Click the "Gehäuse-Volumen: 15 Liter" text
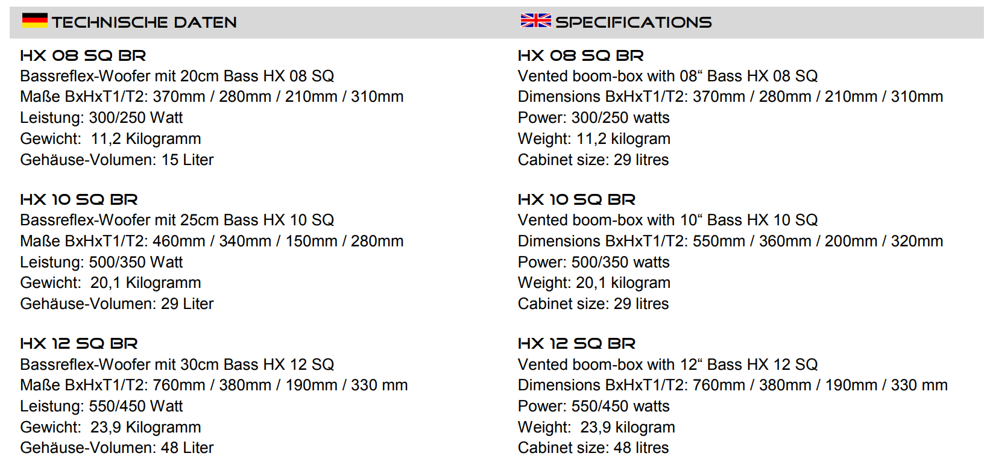Screen dimensions: 993x462 tap(116, 160)
